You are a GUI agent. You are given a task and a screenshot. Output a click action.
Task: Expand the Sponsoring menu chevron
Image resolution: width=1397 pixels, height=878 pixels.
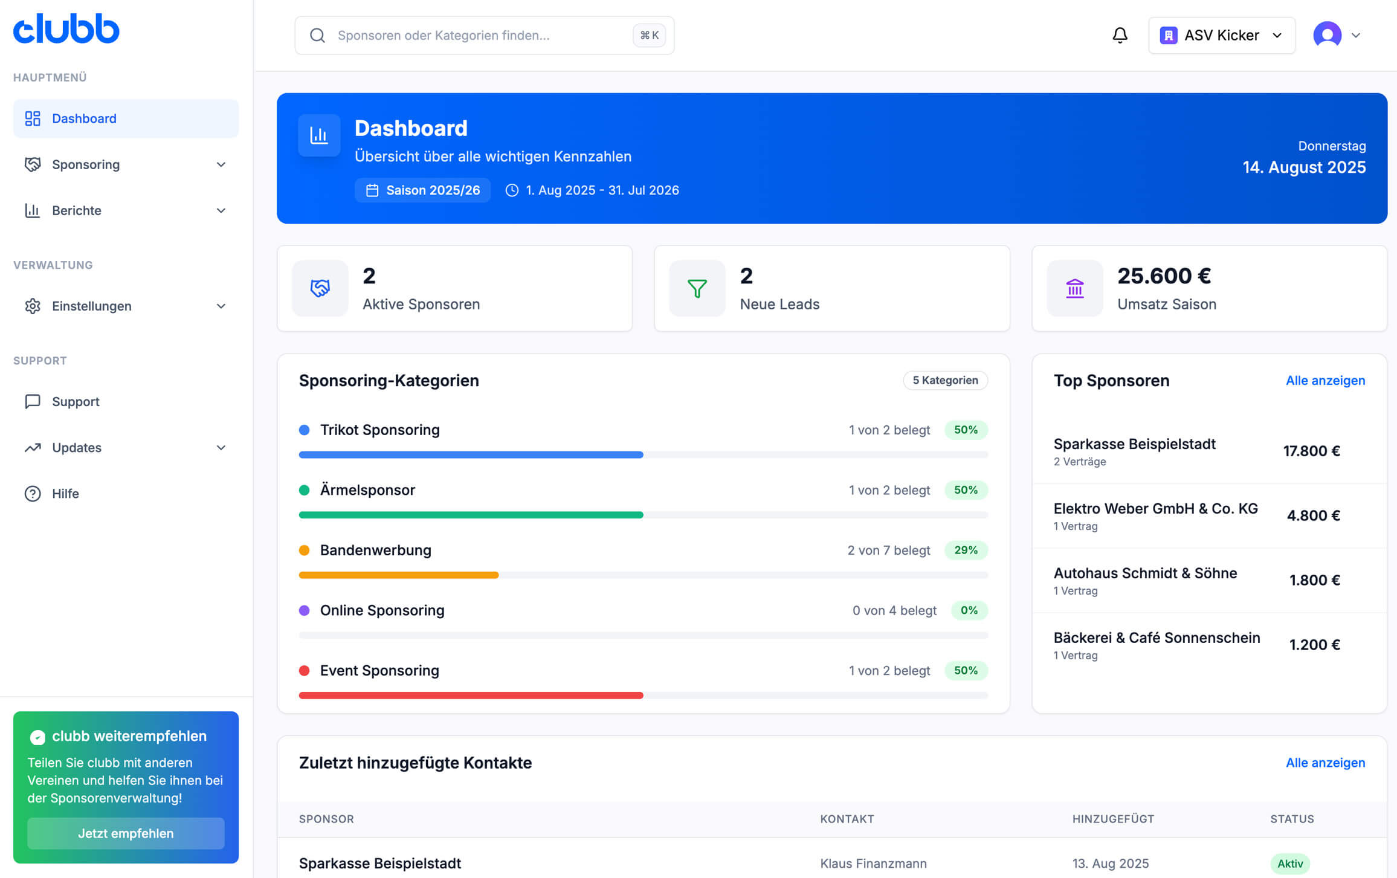click(221, 164)
